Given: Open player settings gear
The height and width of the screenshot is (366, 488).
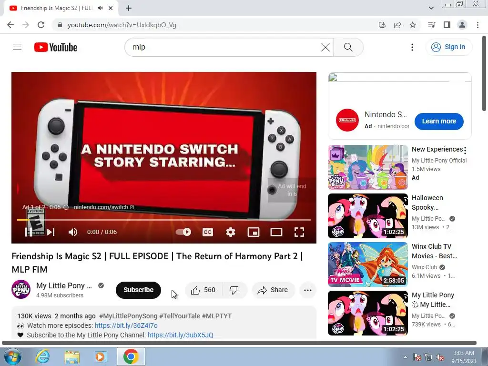Looking at the screenshot, I should tap(231, 232).
